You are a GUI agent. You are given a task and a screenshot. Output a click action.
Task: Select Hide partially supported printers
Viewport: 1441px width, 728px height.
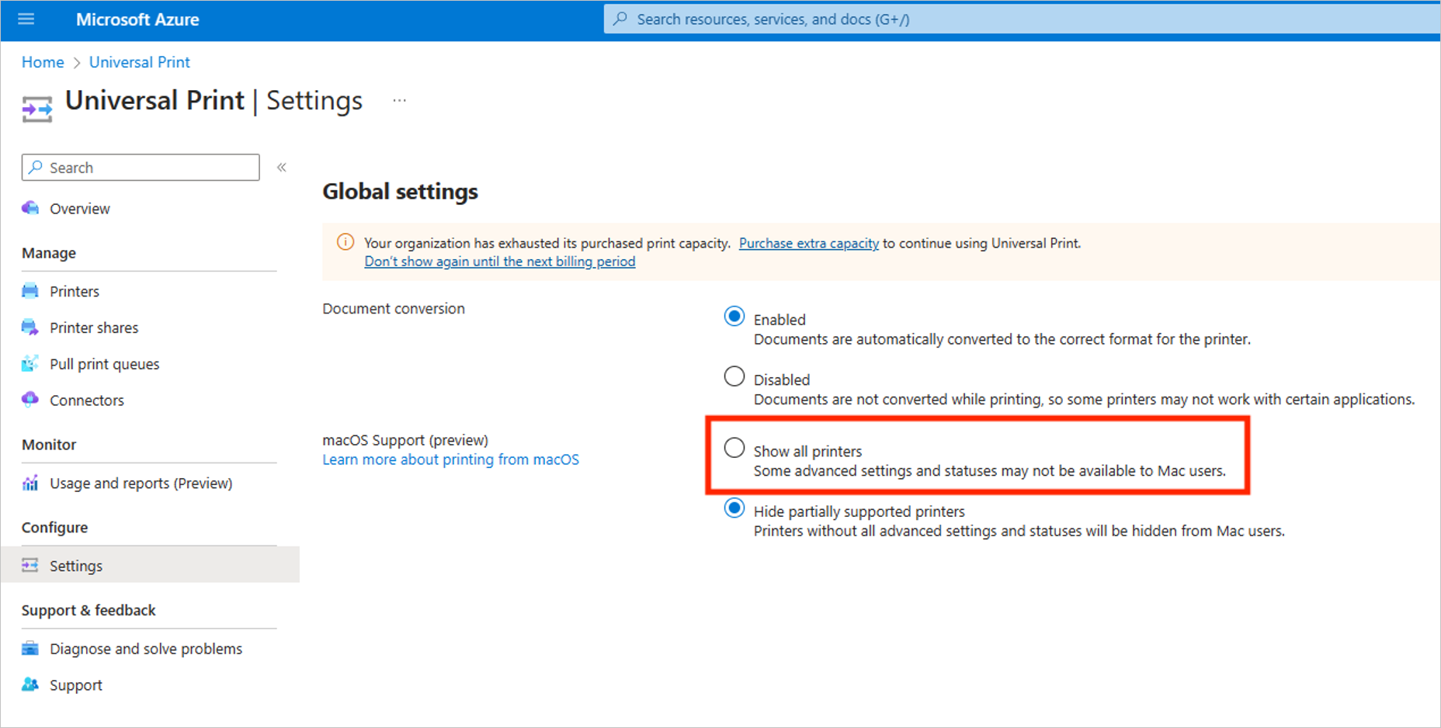734,508
